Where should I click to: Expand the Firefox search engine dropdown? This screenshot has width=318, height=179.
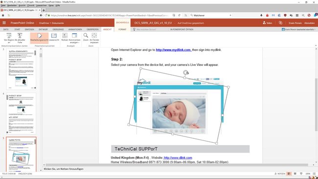point(192,16)
